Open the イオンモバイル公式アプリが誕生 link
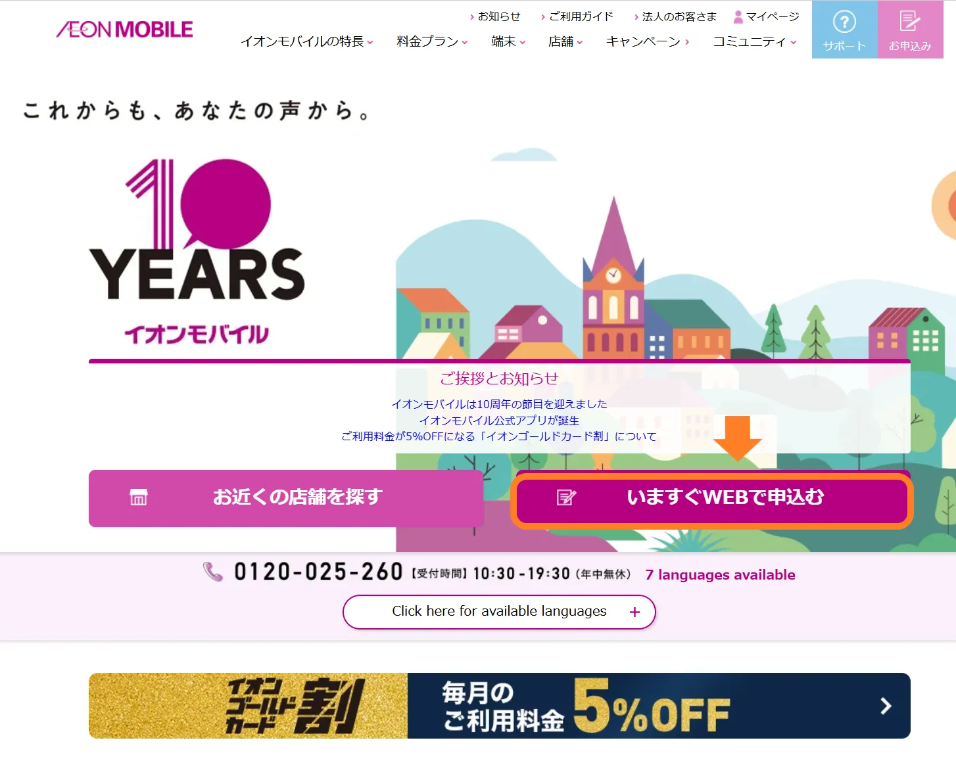Image resolution: width=956 pixels, height=757 pixels. [499, 421]
